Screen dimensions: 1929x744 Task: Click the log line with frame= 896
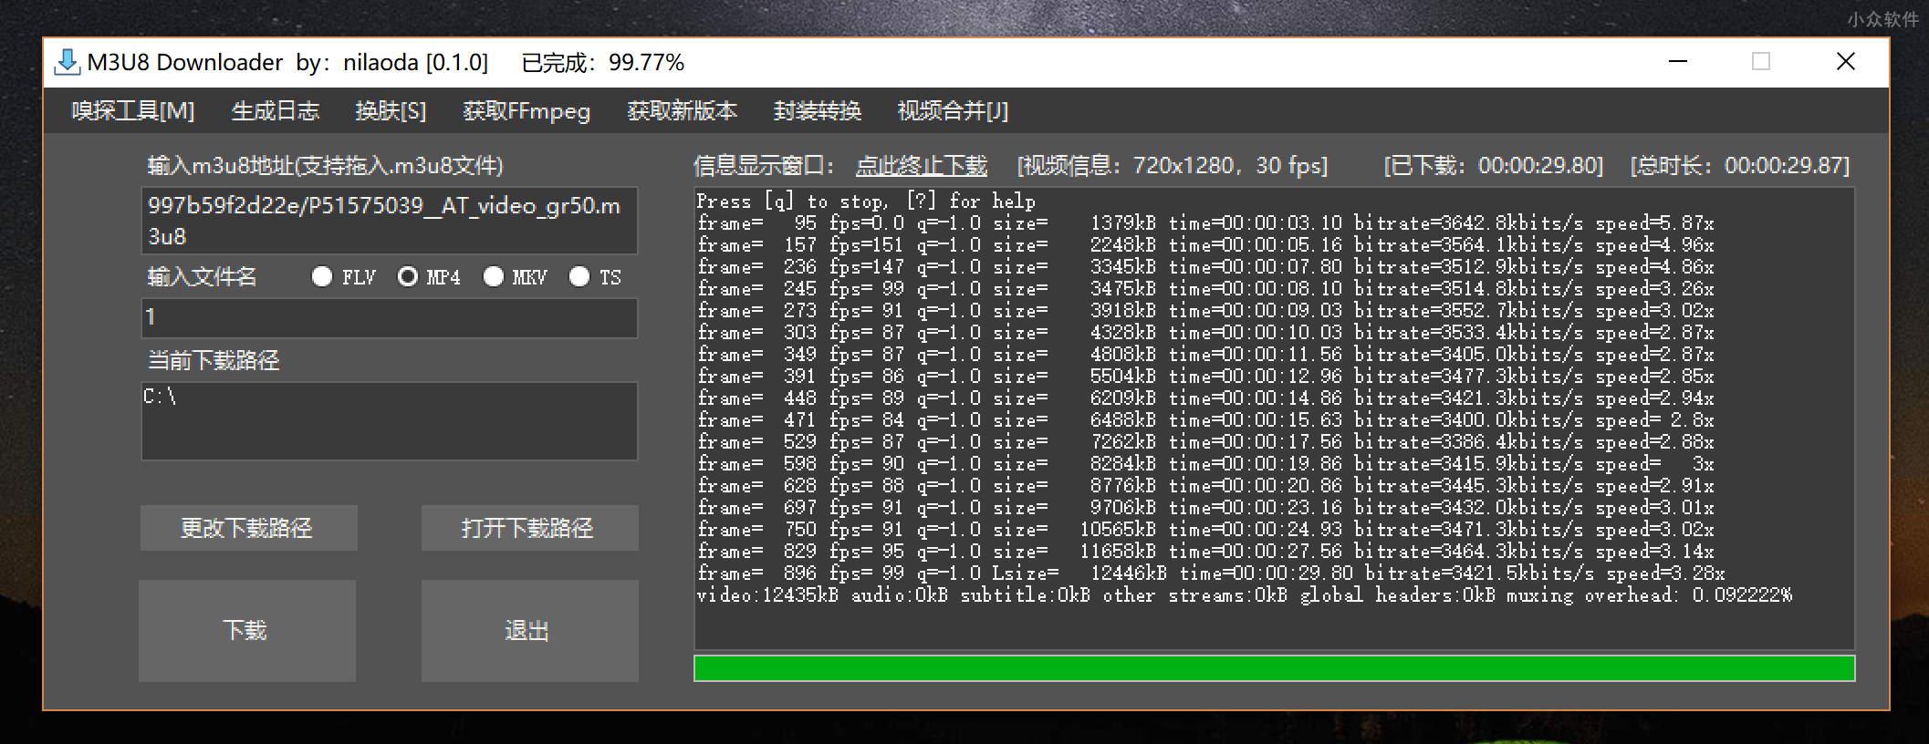(1211, 573)
